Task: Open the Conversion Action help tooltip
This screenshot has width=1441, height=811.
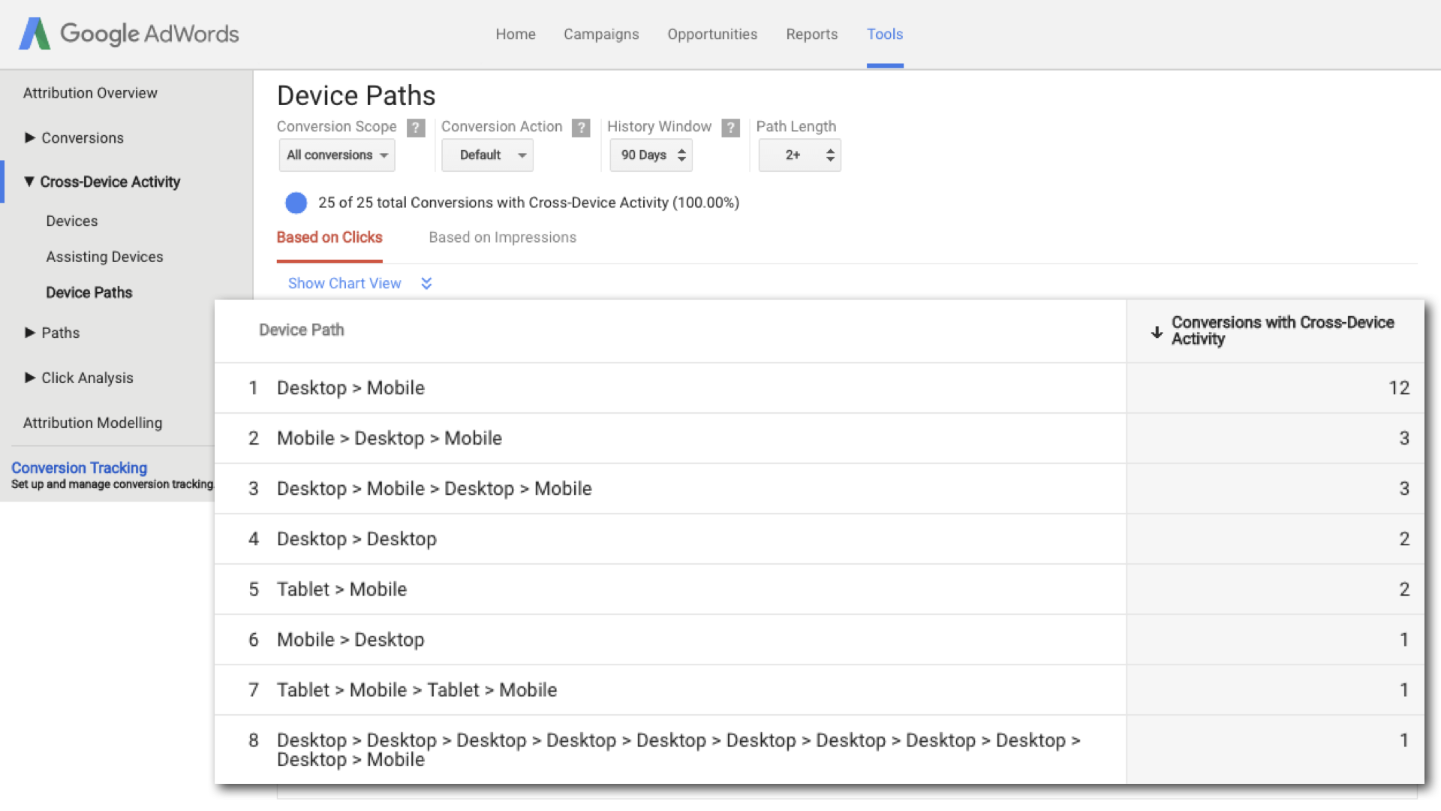Action: tap(581, 128)
